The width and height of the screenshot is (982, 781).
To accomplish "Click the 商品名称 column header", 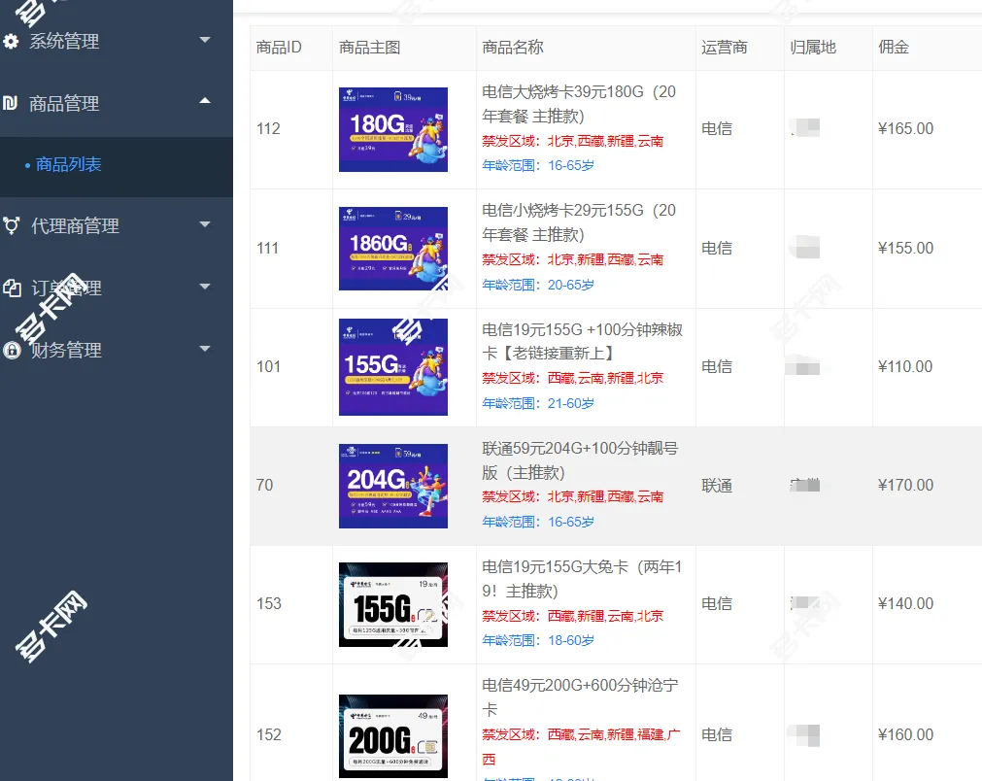I will pyautogui.click(x=512, y=47).
